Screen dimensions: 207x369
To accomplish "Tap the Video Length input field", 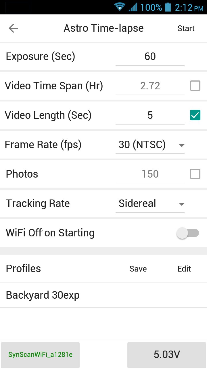I will [150, 115].
